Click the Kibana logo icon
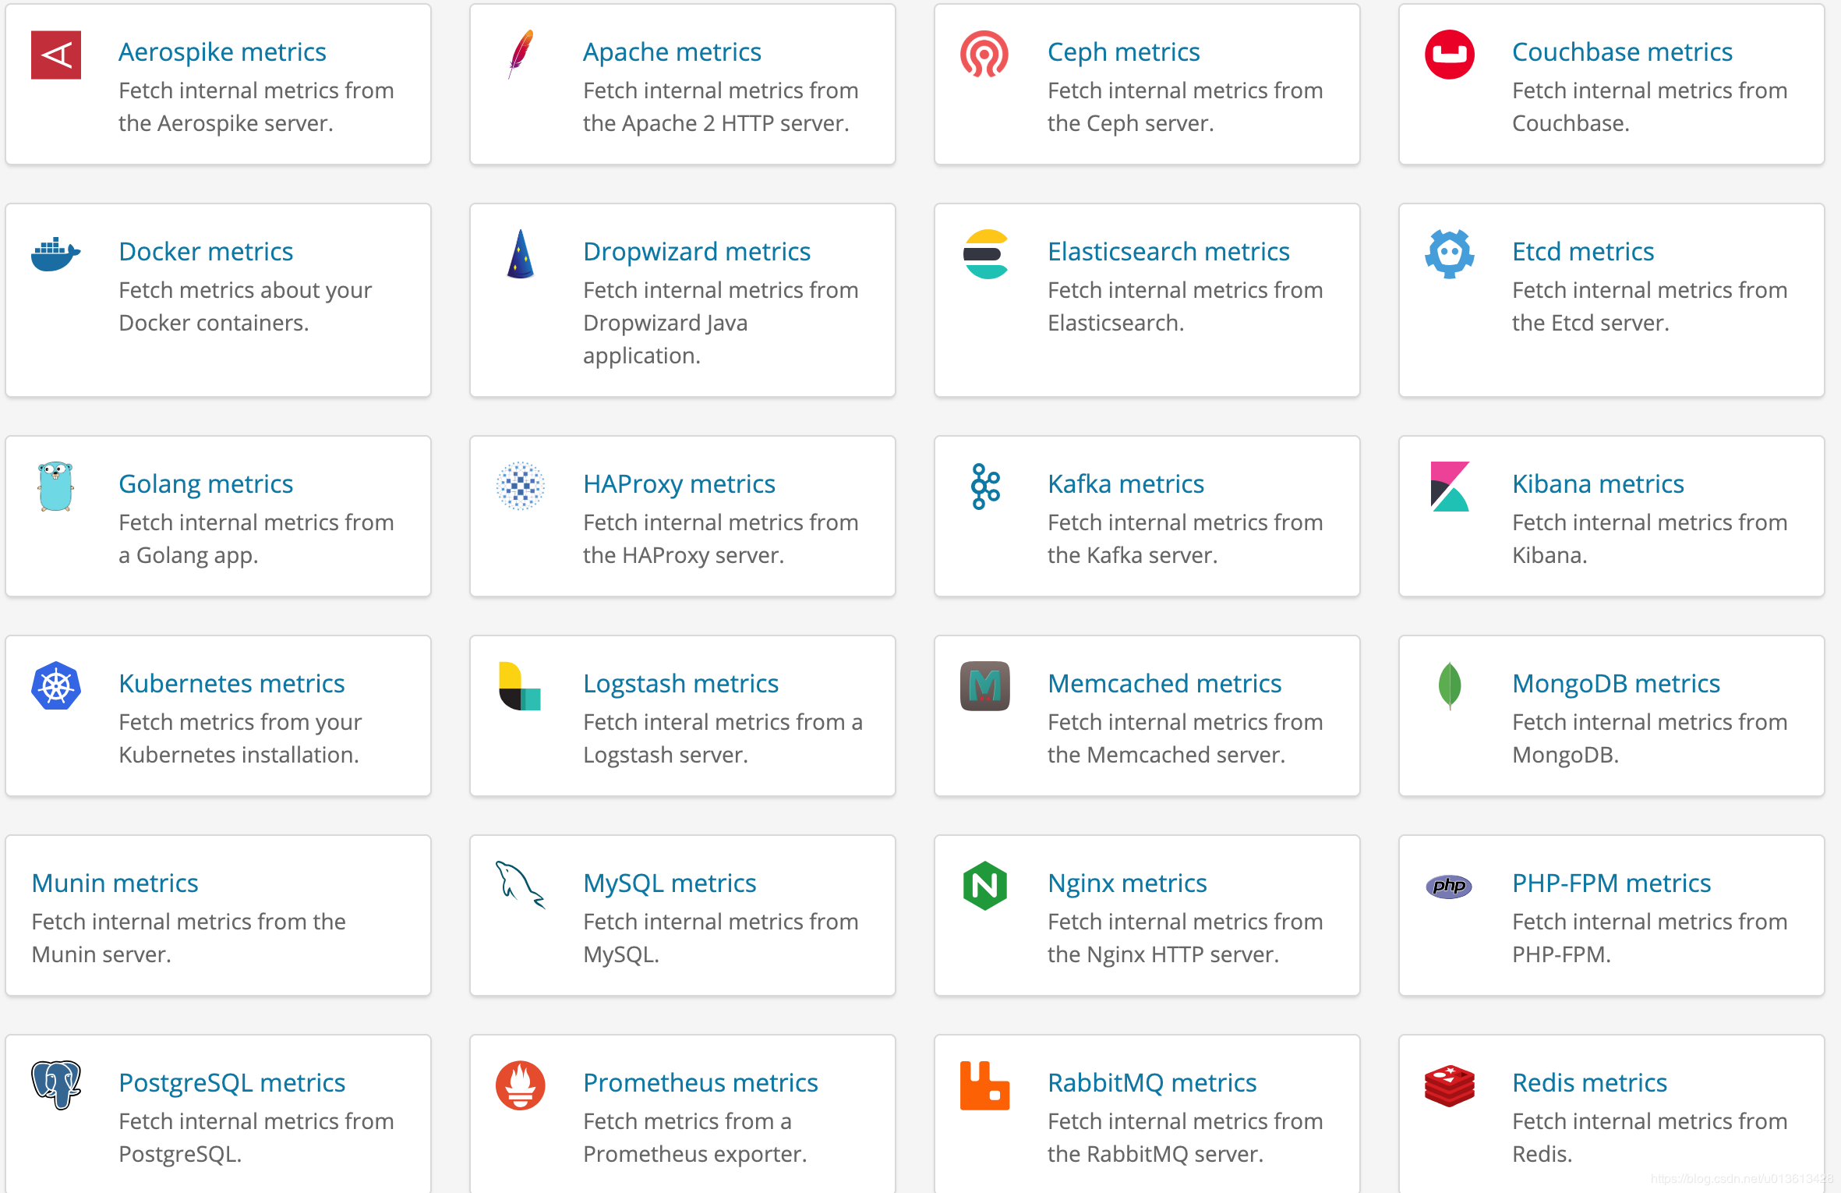Screen dimensions: 1841x1193 pyautogui.click(x=1450, y=487)
